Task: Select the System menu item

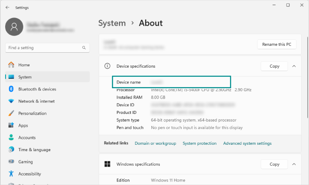Action: pos(25,77)
